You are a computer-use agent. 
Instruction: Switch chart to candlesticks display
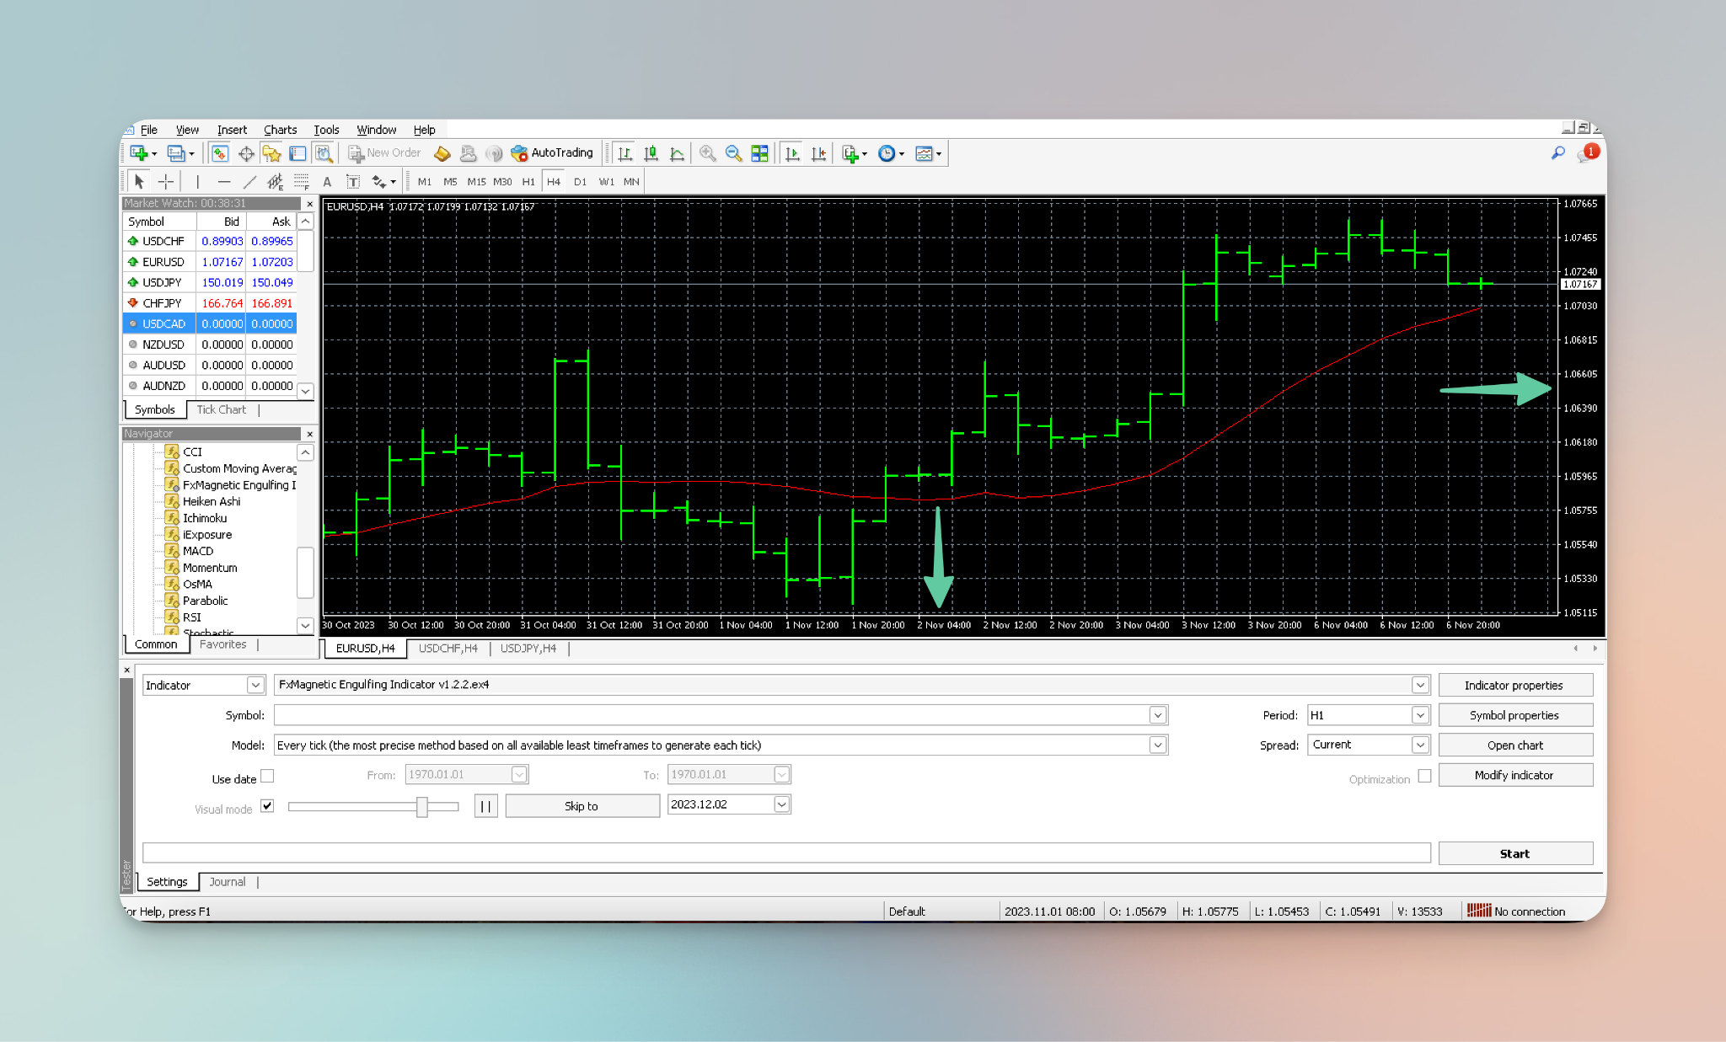[651, 153]
